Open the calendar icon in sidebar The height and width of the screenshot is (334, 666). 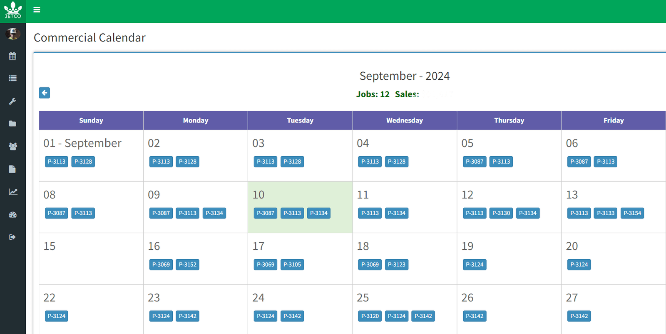click(x=12, y=56)
